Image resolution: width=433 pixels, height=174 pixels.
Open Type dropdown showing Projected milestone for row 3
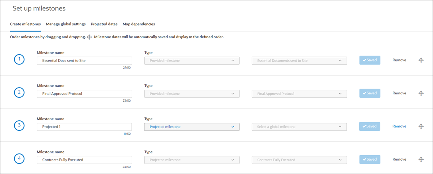click(192, 127)
